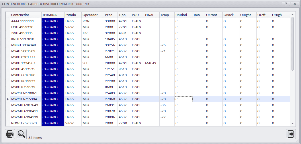Image resolution: width=301 pixels, height=144 pixels.
Task: Select container MWMU 6330411
Action: click(x=26, y=111)
